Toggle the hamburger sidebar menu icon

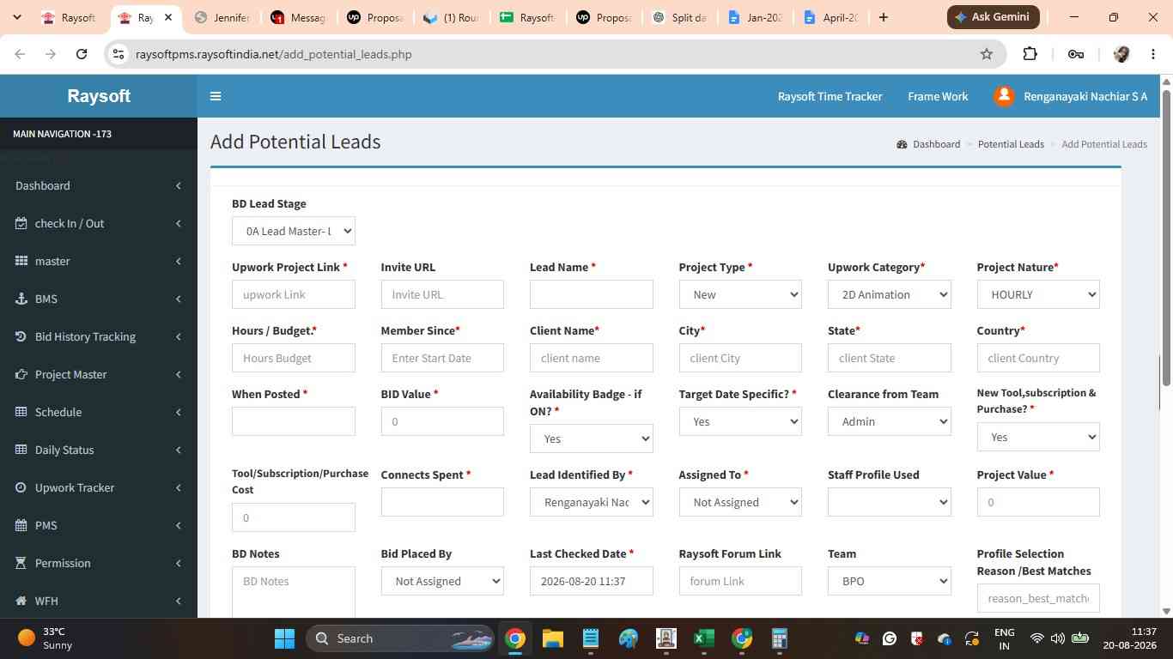[216, 96]
